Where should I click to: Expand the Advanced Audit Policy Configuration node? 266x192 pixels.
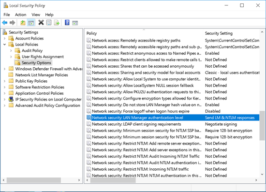click(4, 105)
